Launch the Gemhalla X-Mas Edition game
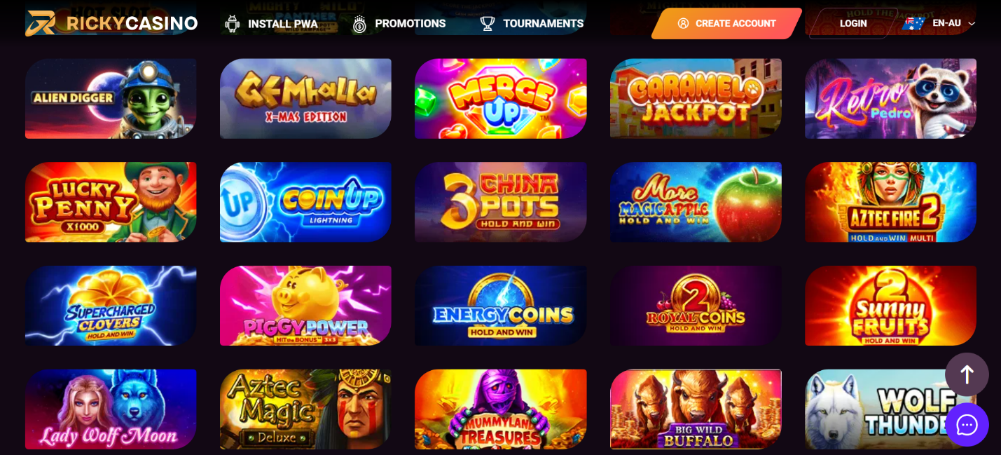The image size is (1001, 455). [305, 98]
